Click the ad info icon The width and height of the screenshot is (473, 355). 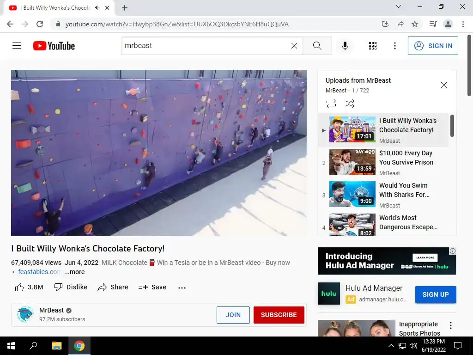(x=453, y=251)
